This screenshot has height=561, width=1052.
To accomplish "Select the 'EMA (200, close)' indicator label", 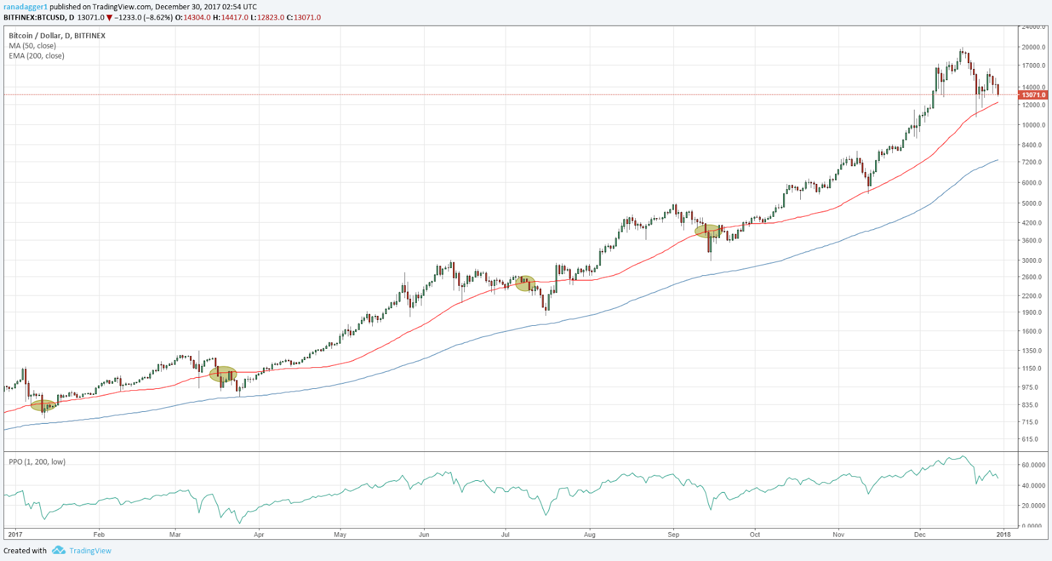I will [36, 56].
